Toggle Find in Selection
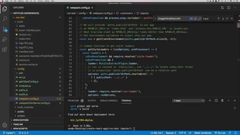 pyautogui.click(x=227, y=18)
